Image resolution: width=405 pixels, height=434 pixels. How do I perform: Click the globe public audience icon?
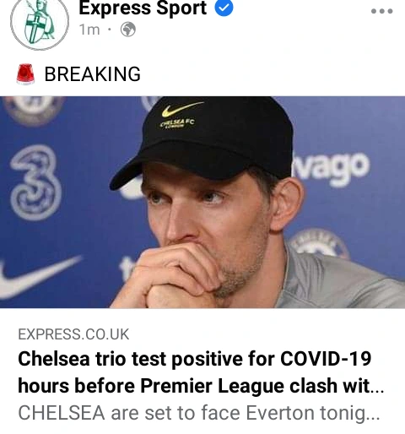click(x=128, y=30)
